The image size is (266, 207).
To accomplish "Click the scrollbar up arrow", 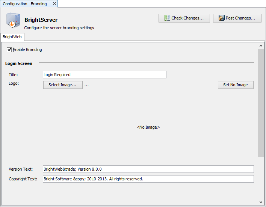I will 261,46.
